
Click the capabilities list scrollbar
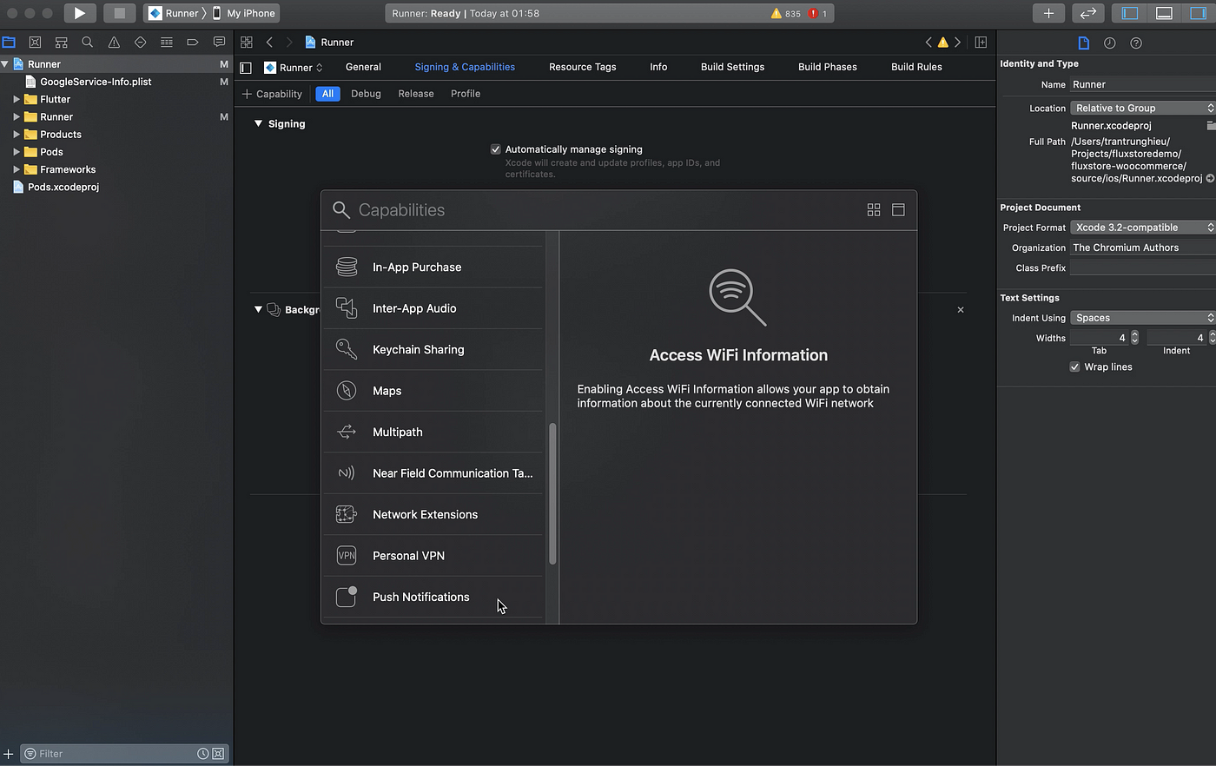tap(552, 493)
